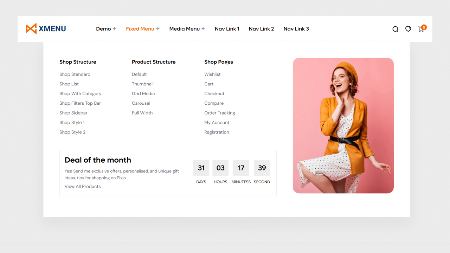
Task: Open Nav Link 3
Action: 296,29
